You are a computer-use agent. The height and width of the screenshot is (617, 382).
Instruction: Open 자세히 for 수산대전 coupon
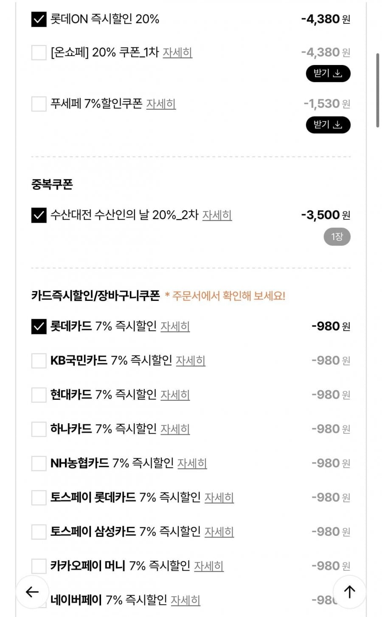pyautogui.click(x=217, y=215)
